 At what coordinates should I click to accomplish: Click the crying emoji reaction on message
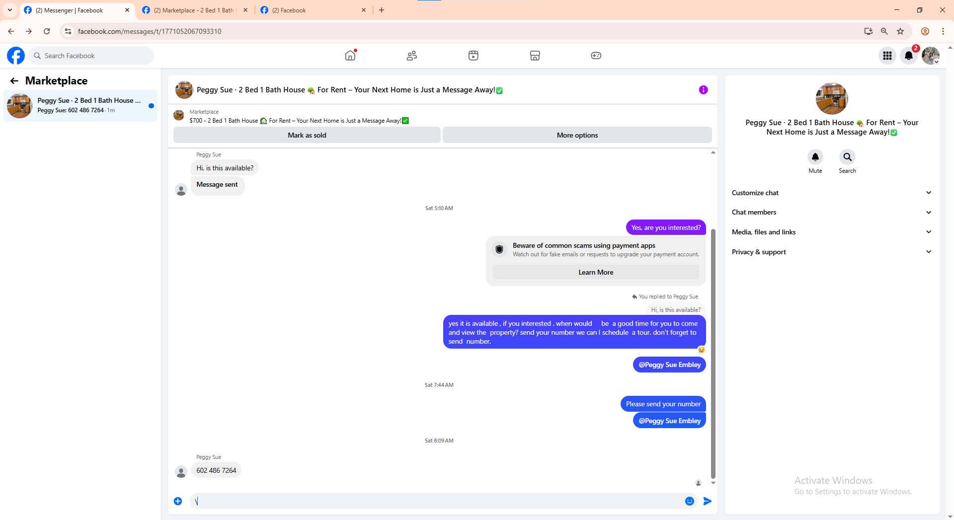701,350
